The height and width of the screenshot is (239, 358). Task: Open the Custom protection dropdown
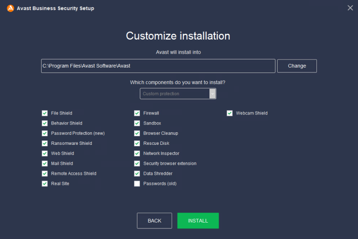pyautogui.click(x=178, y=94)
